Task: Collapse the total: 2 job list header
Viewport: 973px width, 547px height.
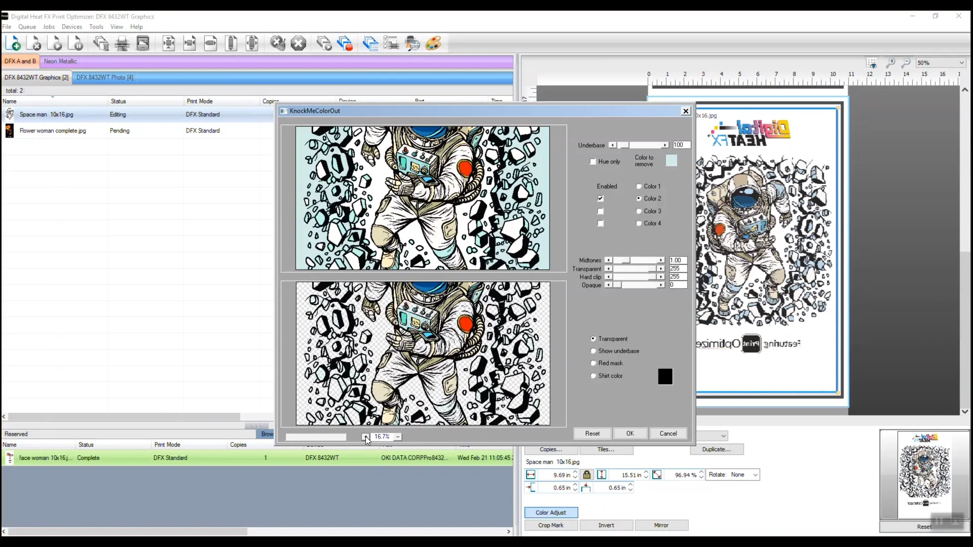Action: click(x=52, y=97)
